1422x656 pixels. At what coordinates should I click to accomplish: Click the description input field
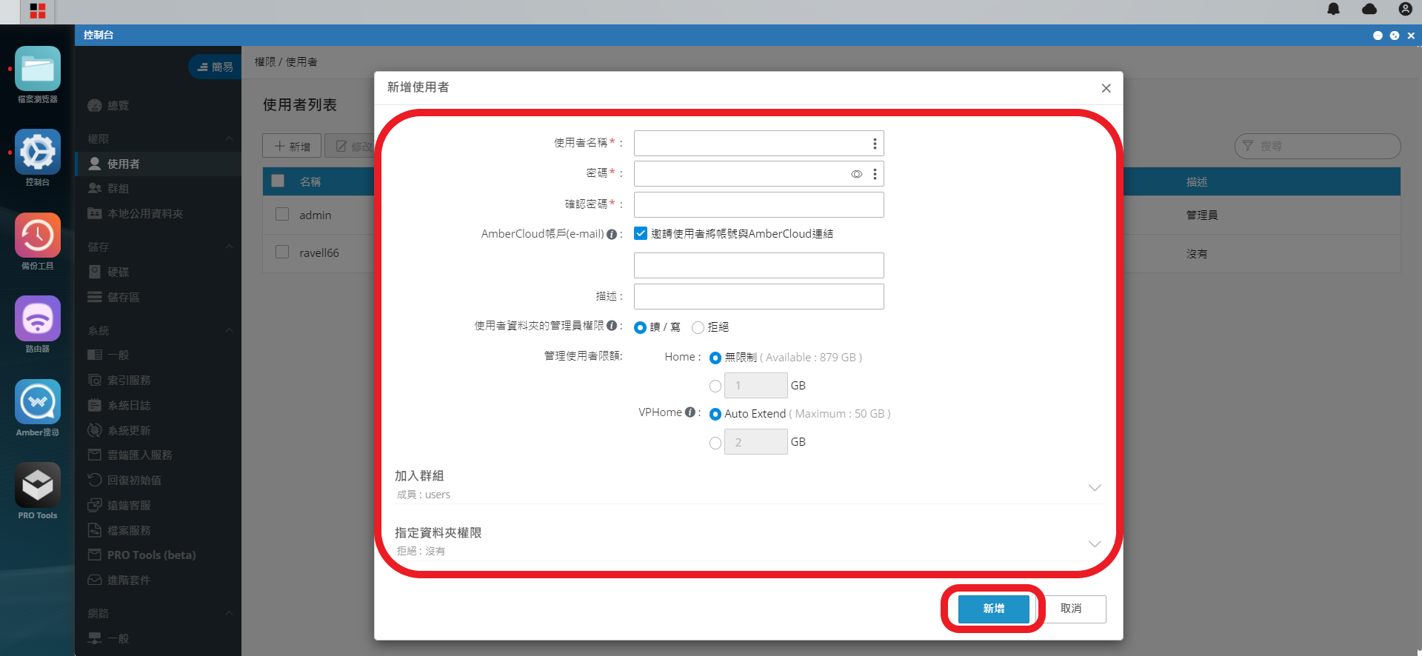(758, 297)
